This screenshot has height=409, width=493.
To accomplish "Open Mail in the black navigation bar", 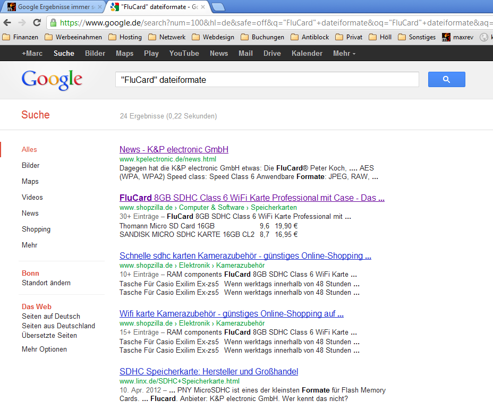I will click(x=245, y=54).
